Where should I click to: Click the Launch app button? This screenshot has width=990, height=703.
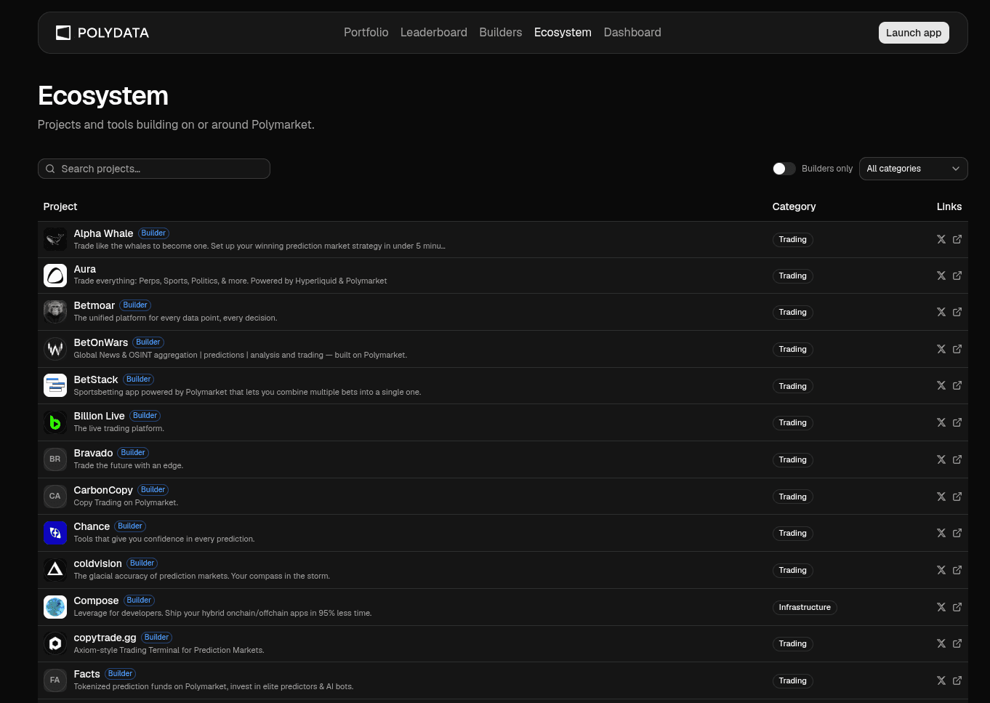tap(914, 33)
